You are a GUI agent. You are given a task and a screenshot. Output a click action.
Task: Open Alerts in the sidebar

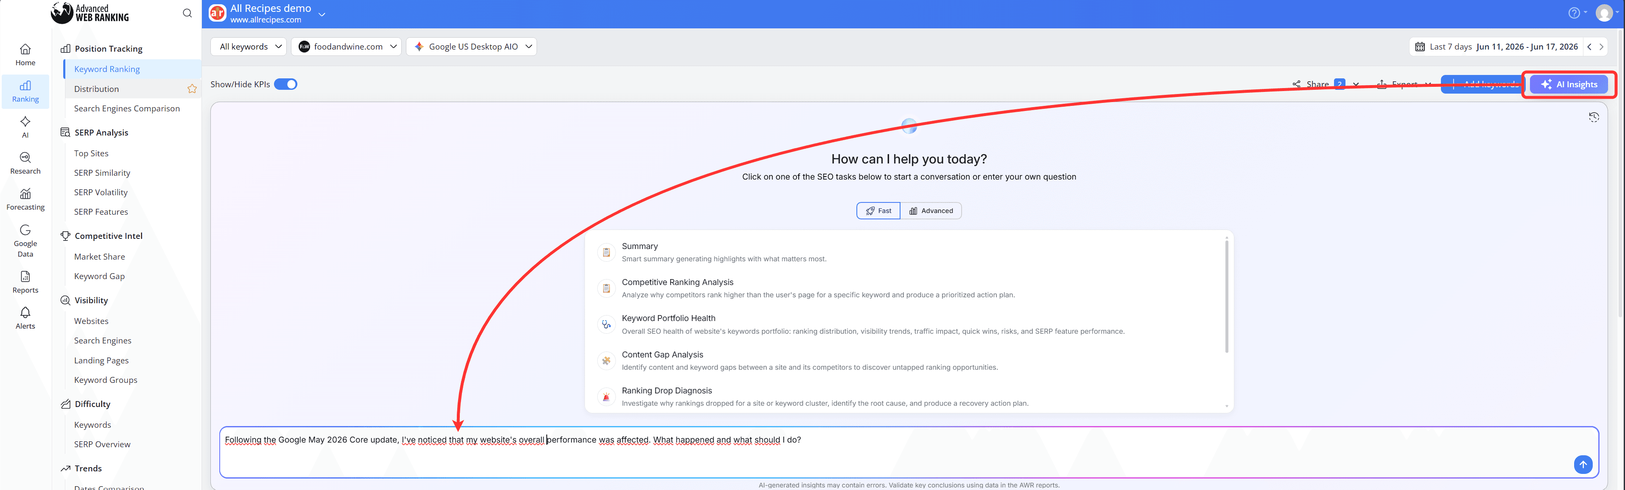point(25,318)
